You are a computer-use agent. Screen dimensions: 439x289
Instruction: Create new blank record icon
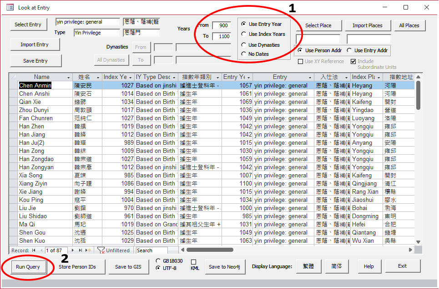point(89,250)
